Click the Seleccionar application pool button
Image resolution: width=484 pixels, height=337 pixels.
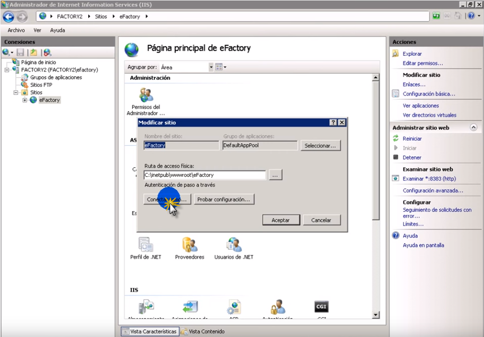[x=320, y=146]
